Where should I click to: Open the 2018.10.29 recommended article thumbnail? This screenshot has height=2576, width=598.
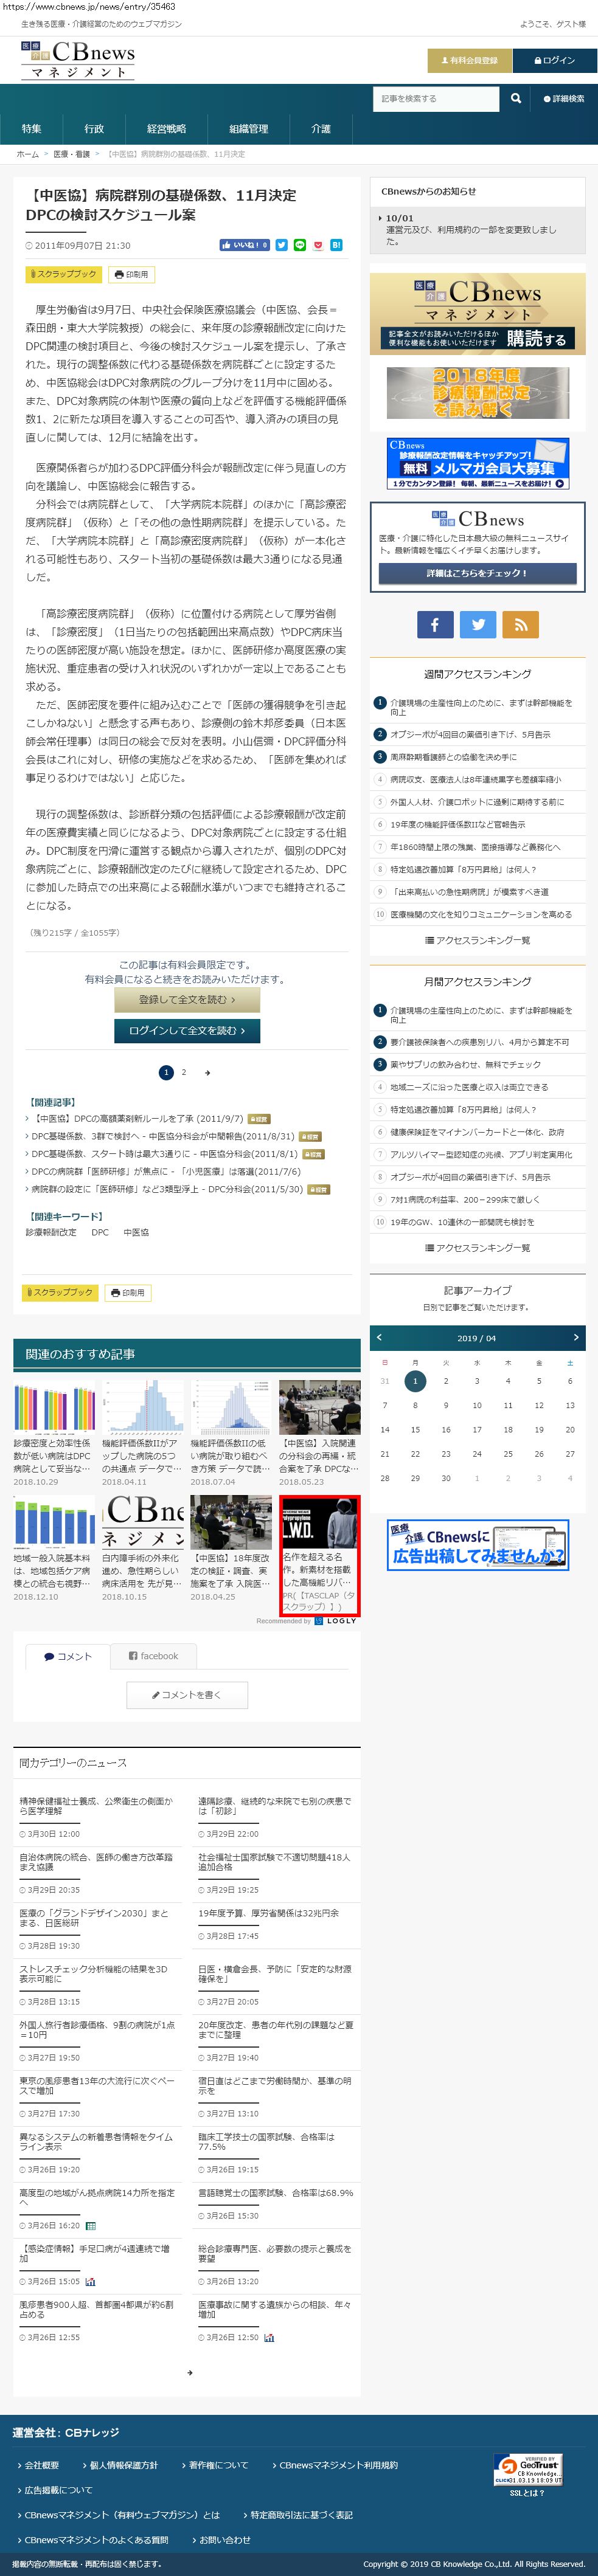coord(54,1407)
